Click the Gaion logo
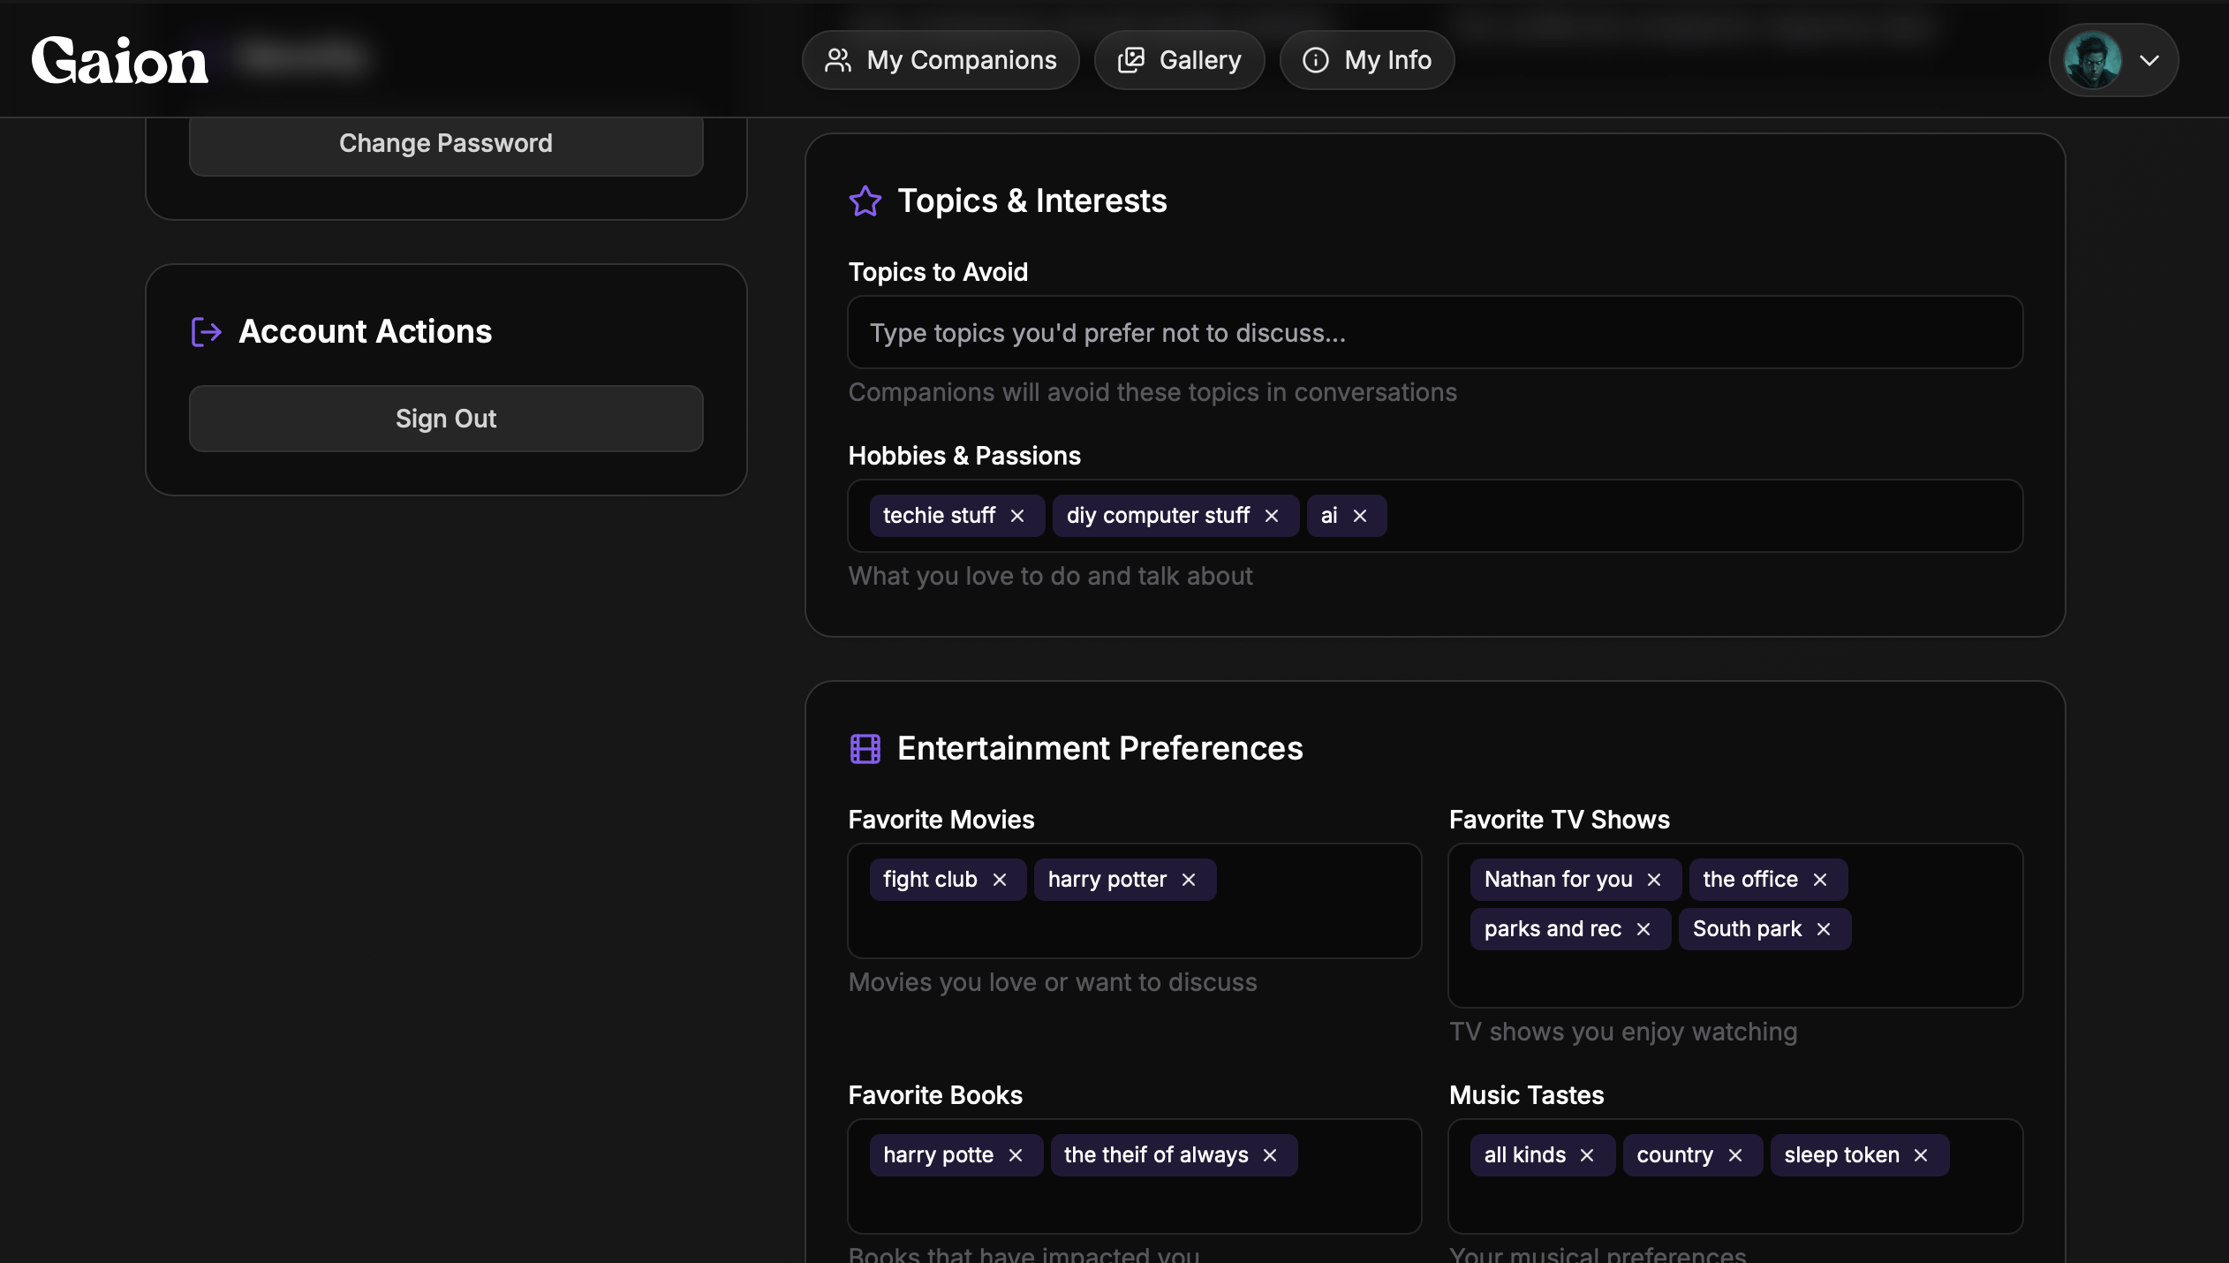The height and width of the screenshot is (1263, 2229). tap(120, 60)
